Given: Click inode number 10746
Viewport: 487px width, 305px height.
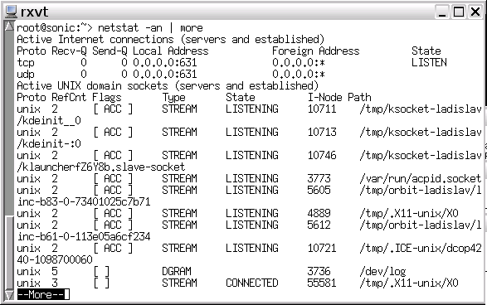Looking at the screenshot, I should [x=322, y=156].
